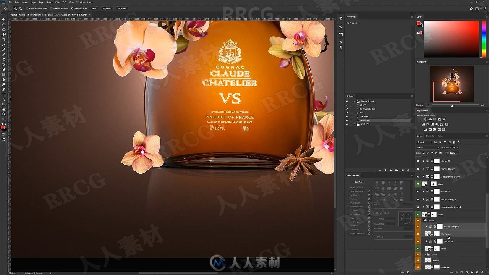Hide the Curves 15 layer
This screenshot has width=489, height=275.
(418, 161)
